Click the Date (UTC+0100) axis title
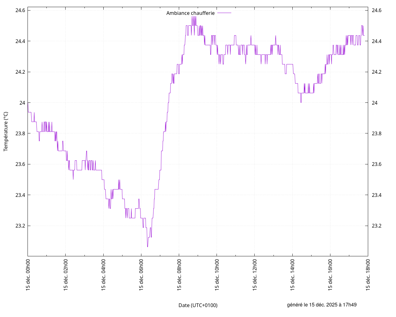 198,305
